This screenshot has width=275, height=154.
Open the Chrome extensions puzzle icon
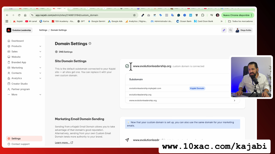click(x=203, y=15)
